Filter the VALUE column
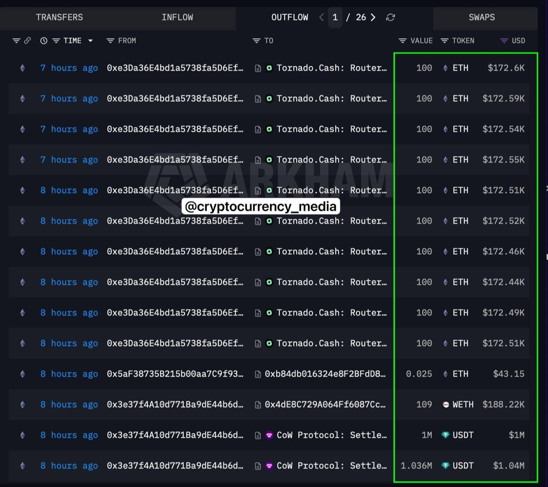This screenshot has height=487, width=548. pos(402,41)
